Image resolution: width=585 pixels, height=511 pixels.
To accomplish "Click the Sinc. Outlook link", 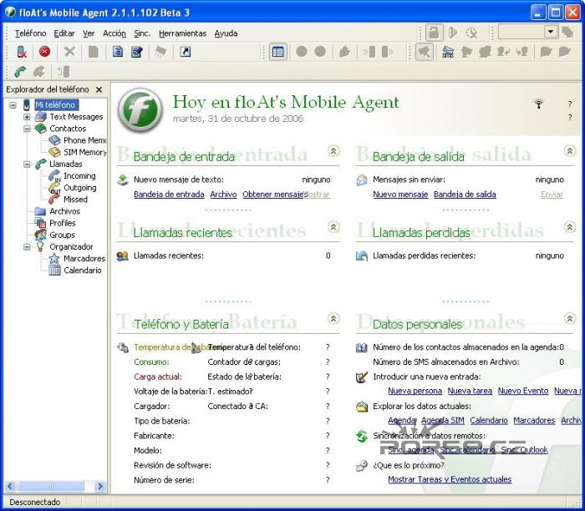I will 524,450.
